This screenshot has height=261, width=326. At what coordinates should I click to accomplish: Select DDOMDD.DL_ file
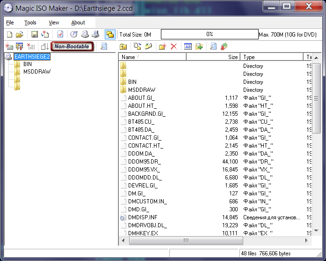pos(145,178)
